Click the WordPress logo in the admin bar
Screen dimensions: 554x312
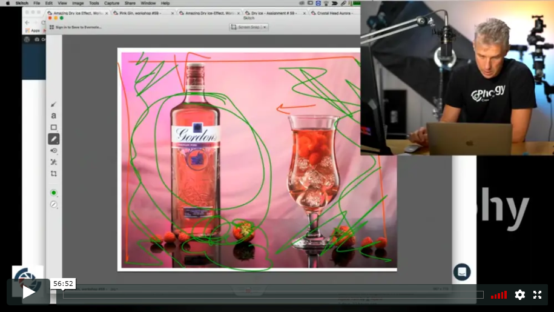[27, 39]
